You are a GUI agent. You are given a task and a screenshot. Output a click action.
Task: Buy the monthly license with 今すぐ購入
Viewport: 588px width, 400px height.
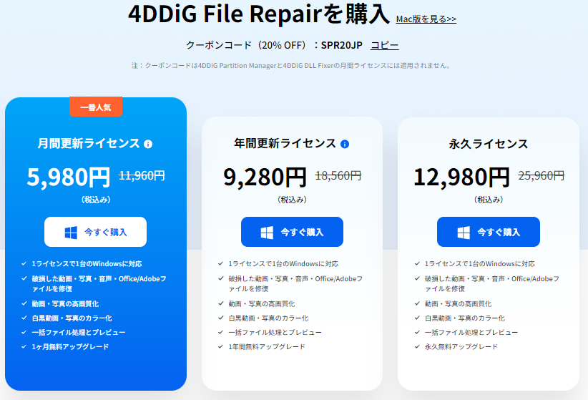click(x=95, y=232)
